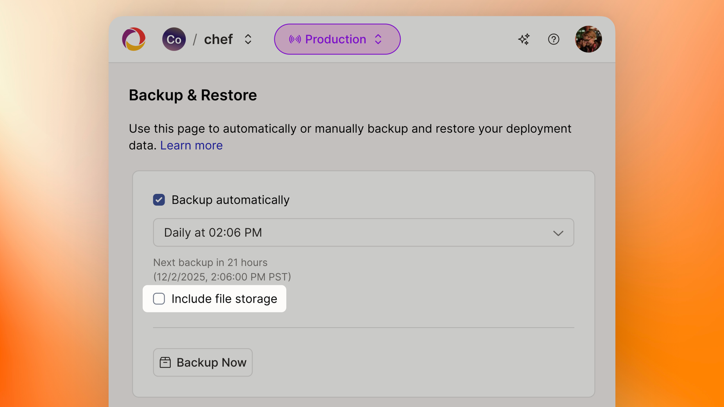Toggle the empty Include file storage checkbox
The width and height of the screenshot is (724, 407).
point(159,298)
